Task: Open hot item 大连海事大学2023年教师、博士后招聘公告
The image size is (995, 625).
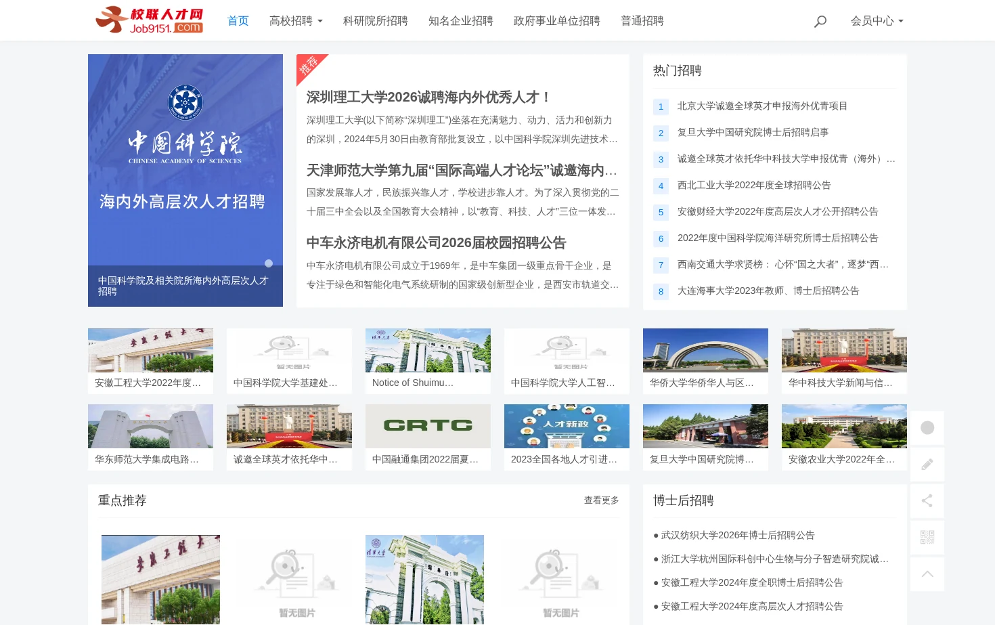Action: coord(768,291)
